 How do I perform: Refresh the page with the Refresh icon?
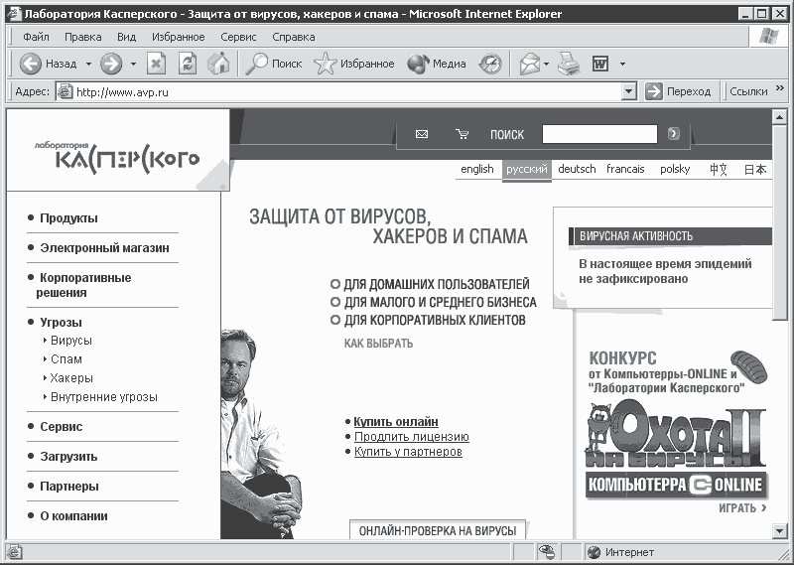coord(188,64)
